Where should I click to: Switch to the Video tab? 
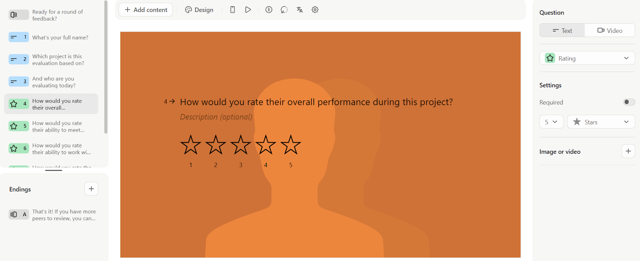click(609, 30)
